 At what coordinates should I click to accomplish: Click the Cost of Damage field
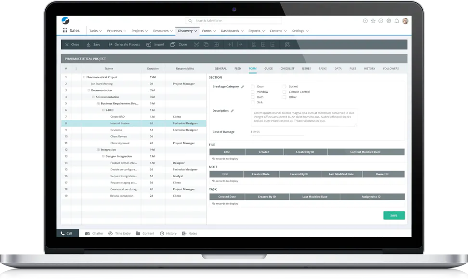click(278, 132)
